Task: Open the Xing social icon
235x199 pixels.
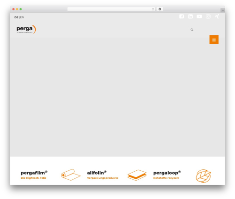Action: pyautogui.click(x=217, y=16)
